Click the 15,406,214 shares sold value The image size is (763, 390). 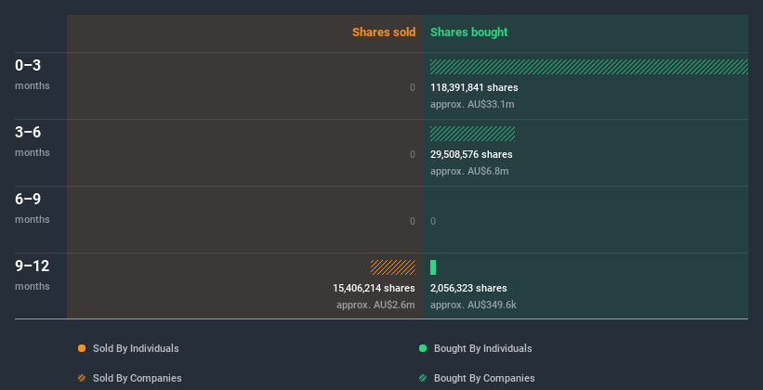click(x=374, y=288)
